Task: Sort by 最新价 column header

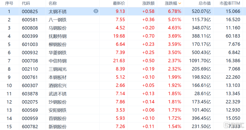Action: pos(119,3)
